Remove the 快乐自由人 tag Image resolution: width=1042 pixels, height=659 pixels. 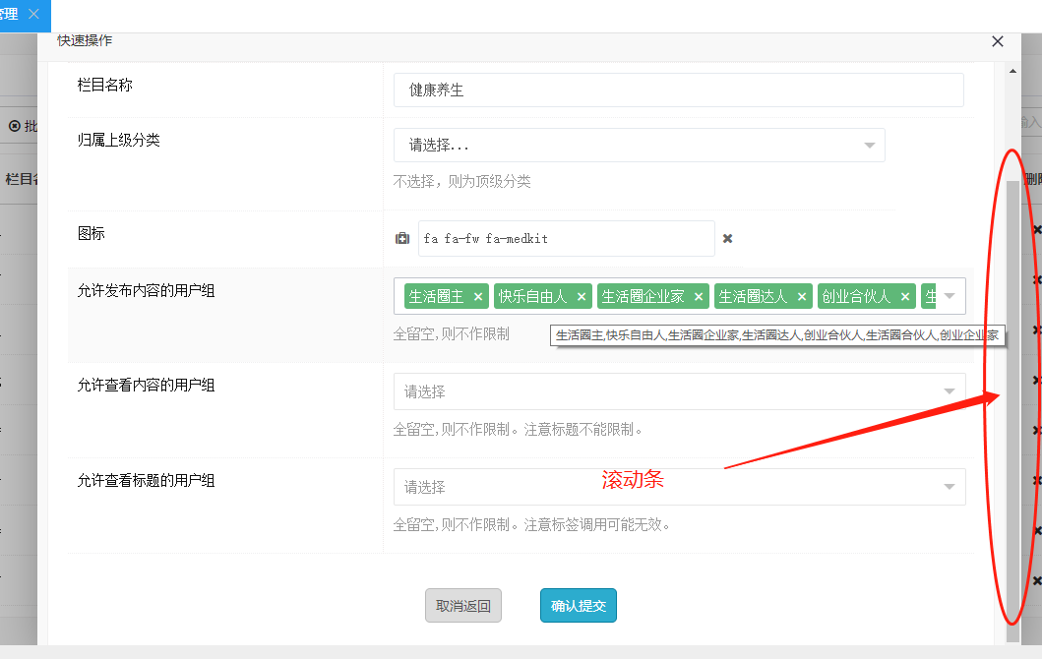582,297
